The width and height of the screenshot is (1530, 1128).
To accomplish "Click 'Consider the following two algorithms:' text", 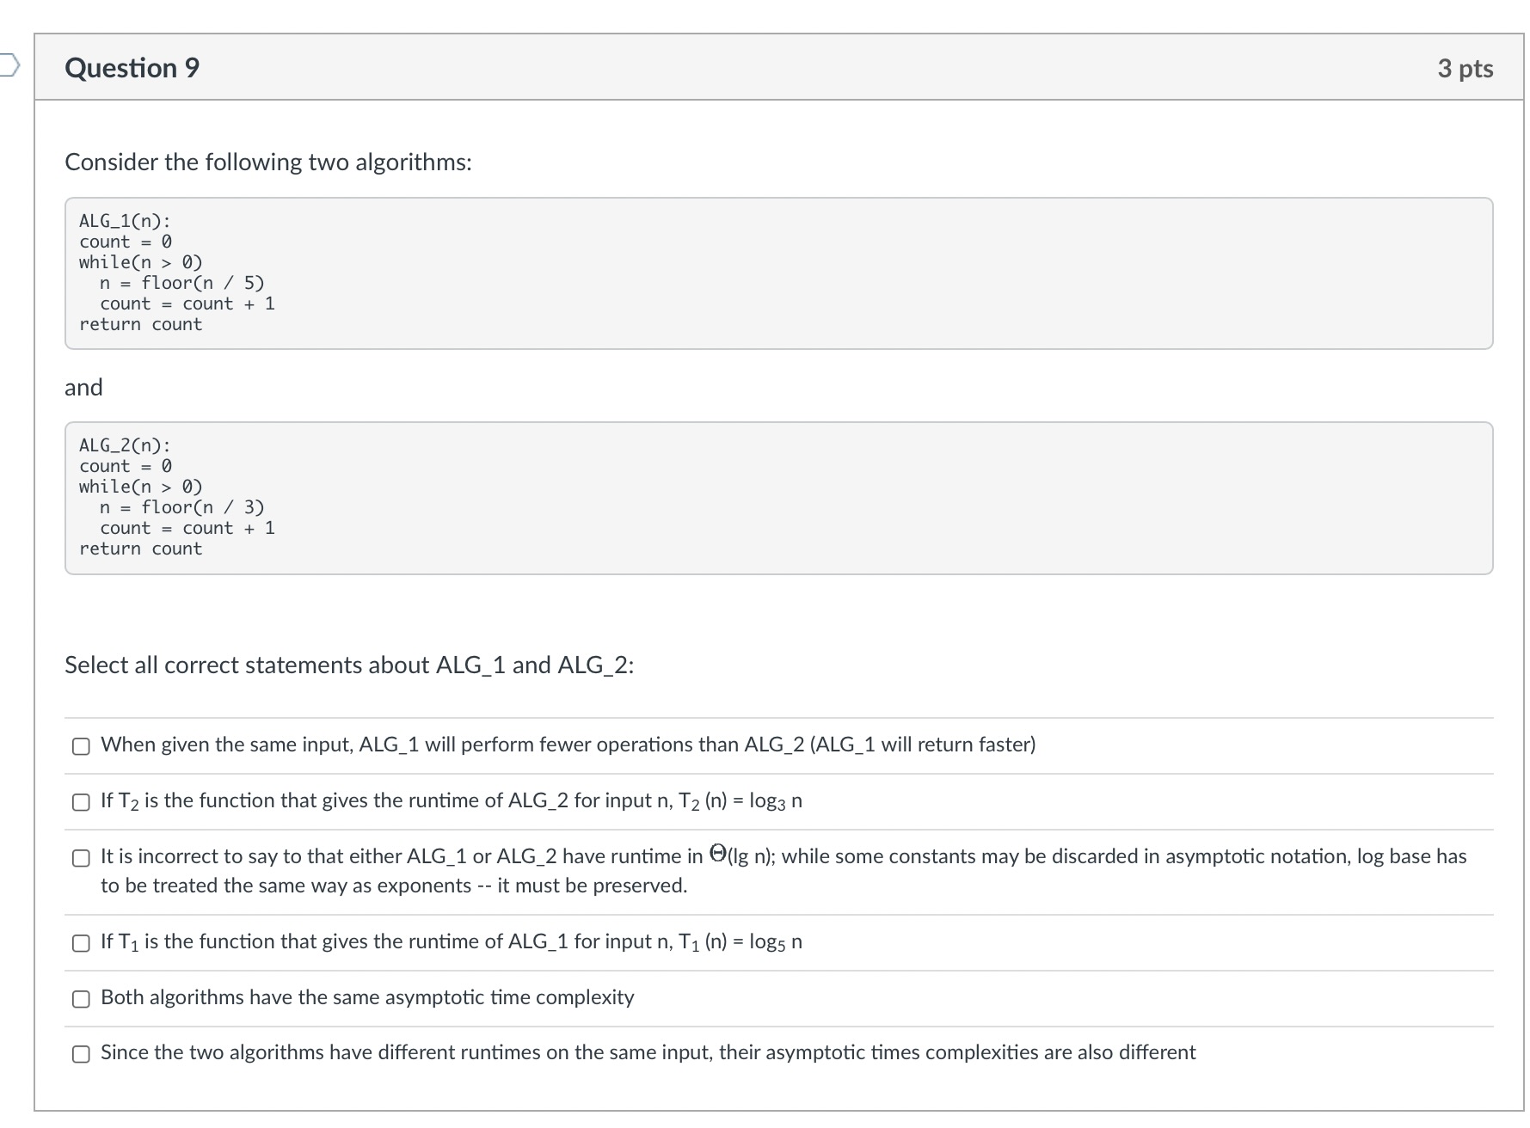I will coord(268,162).
